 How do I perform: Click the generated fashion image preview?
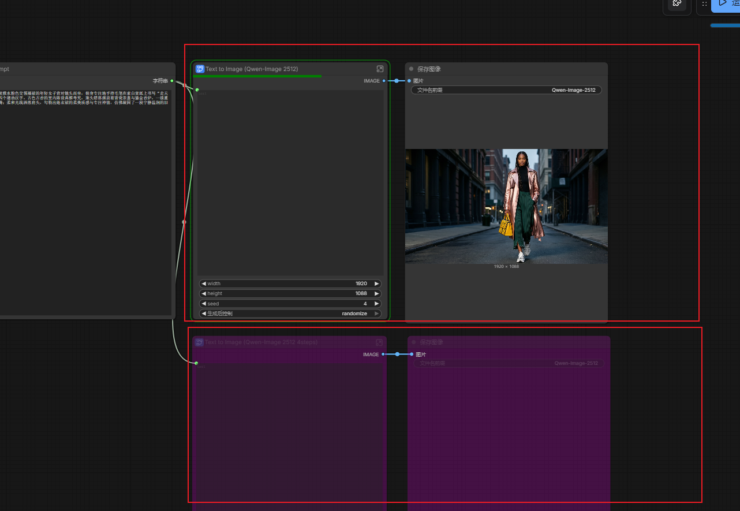tap(506, 206)
